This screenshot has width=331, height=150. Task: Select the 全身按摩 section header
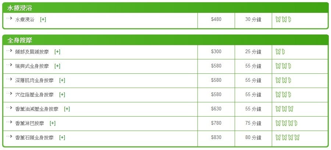[165, 40]
